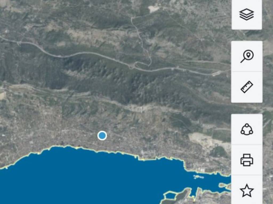Select the blue current-location dot
Screen dimensions: 273x204
(x=102, y=135)
